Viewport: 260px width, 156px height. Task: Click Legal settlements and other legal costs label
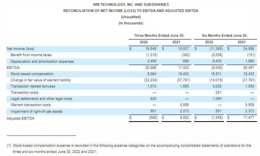(42, 99)
